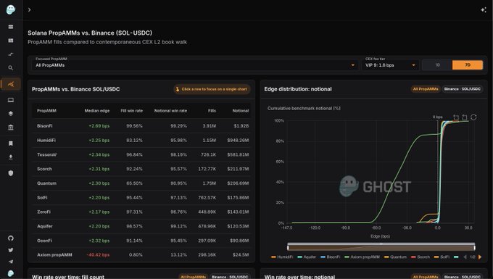Open the search magnifier in the sidebar

pos(11,68)
